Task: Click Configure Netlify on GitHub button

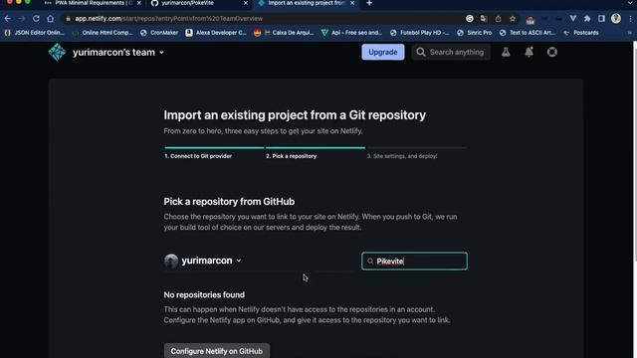Action: [217, 351]
